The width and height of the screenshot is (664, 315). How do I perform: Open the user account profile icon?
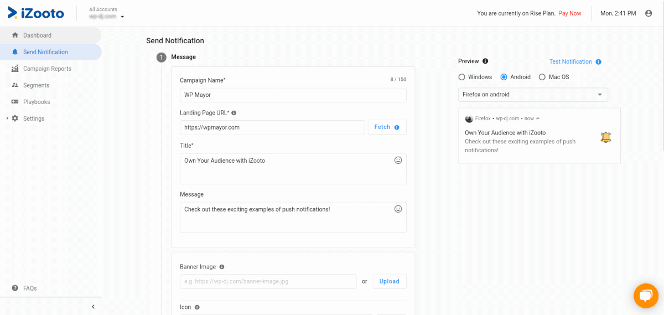point(649,13)
